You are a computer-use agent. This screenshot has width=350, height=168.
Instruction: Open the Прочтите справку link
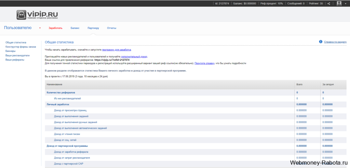205,63
